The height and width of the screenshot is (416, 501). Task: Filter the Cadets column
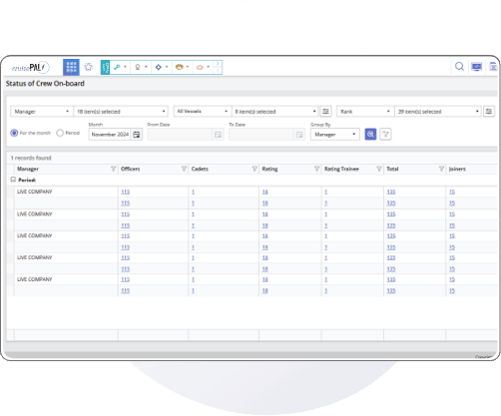point(254,169)
